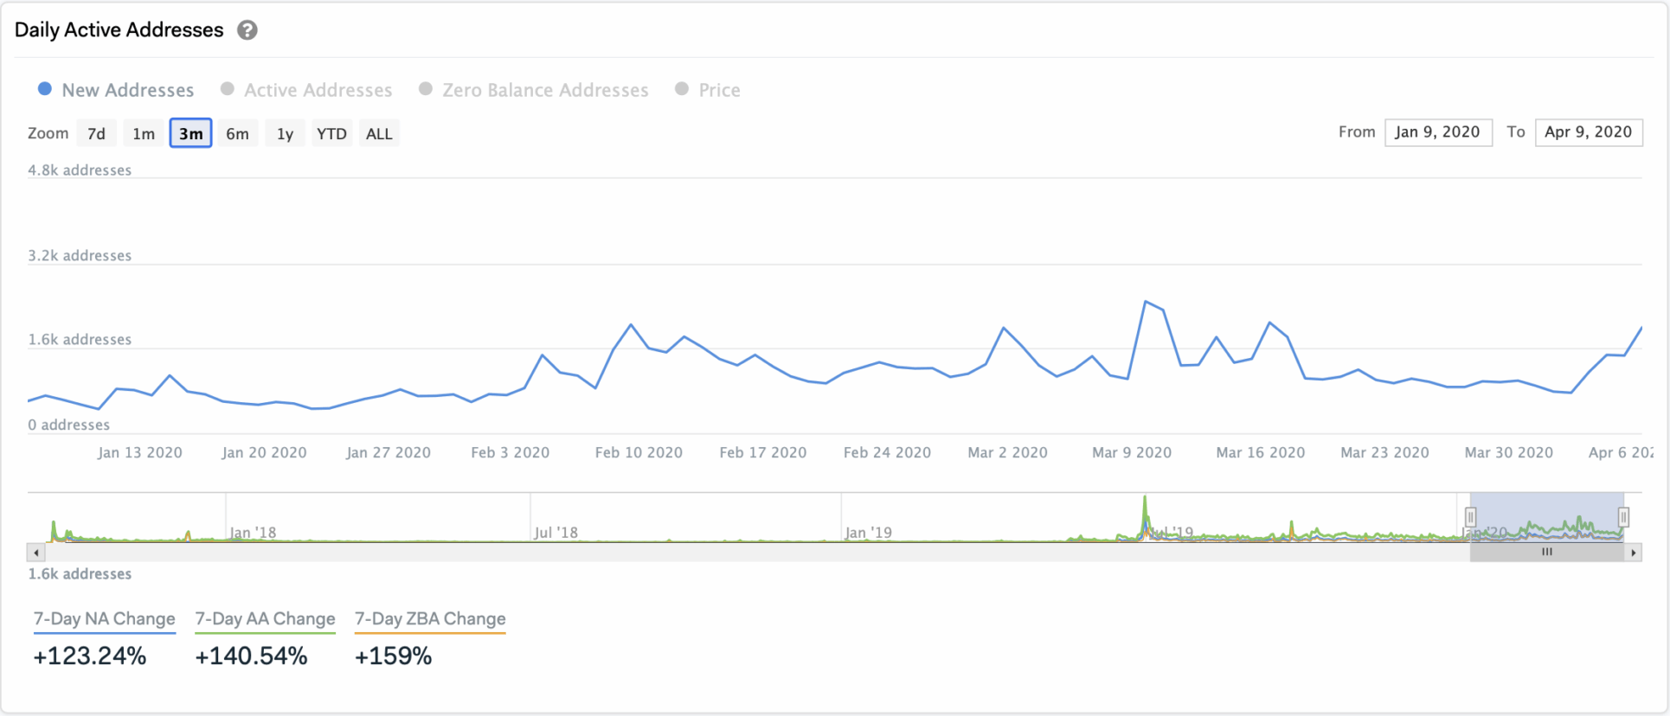Viewport: 1670px width, 716px height.
Task: Switch zoom to 6m
Action: [237, 133]
